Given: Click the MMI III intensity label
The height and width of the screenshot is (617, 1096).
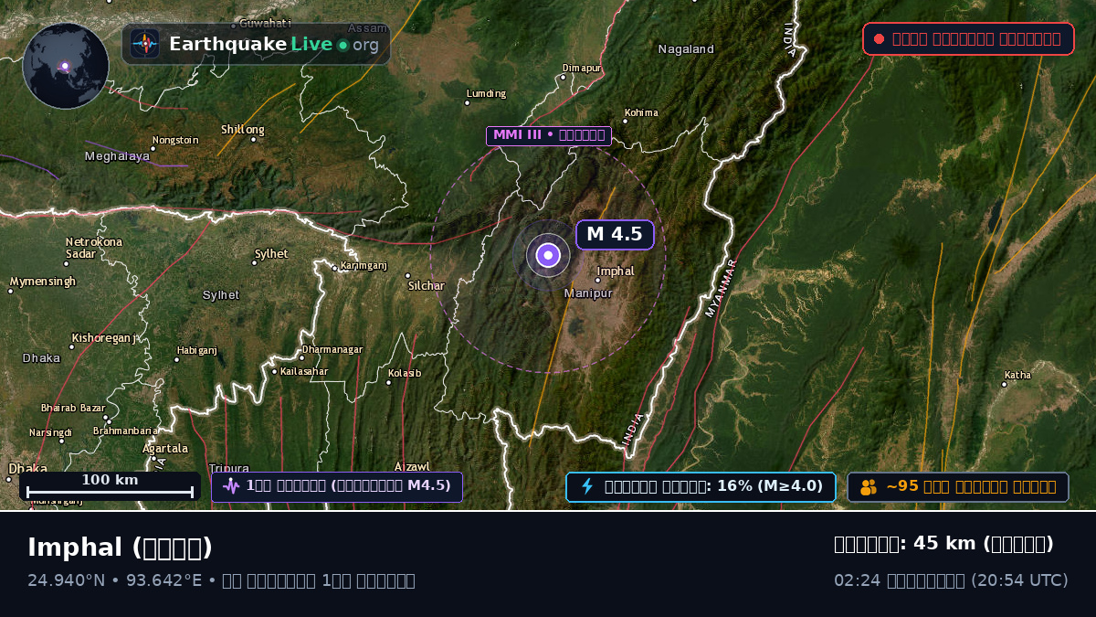Looking at the screenshot, I should [548, 135].
